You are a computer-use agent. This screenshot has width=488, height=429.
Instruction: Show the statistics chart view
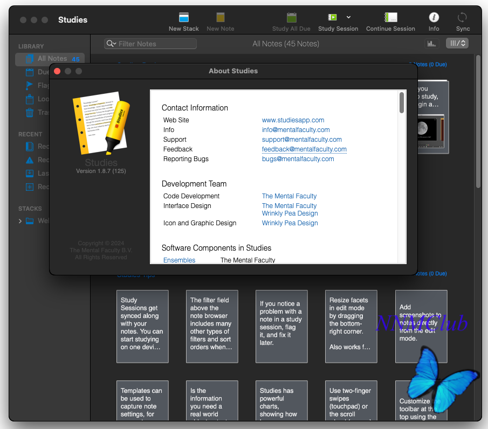[432, 44]
